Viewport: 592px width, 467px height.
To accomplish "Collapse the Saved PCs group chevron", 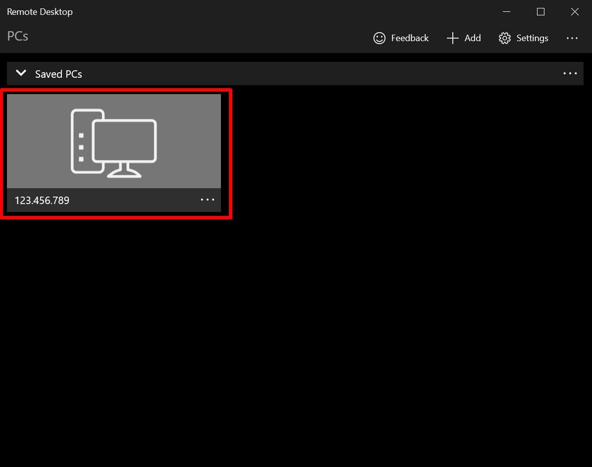I will tap(21, 73).
